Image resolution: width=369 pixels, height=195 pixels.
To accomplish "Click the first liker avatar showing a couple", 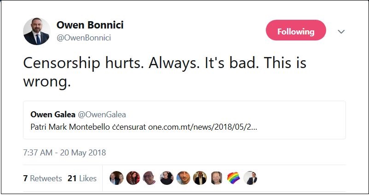I will (x=116, y=178).
